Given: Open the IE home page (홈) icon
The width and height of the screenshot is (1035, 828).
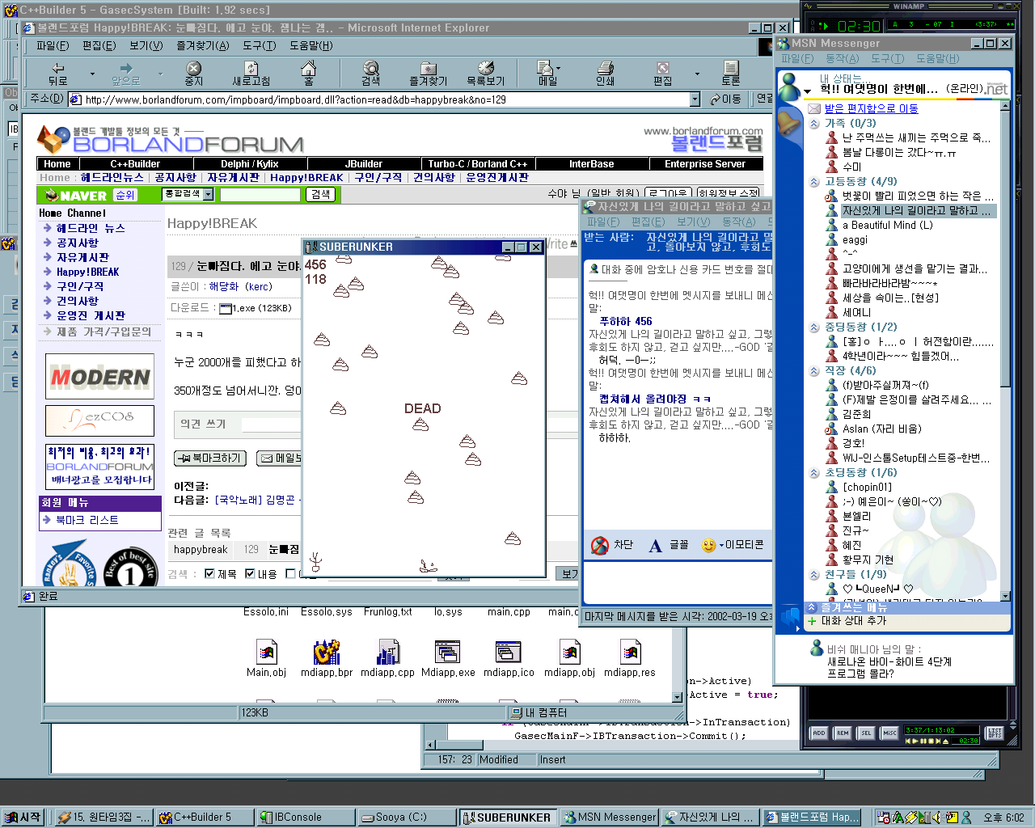Looking at the screenshot, I should tap(308, 73).
